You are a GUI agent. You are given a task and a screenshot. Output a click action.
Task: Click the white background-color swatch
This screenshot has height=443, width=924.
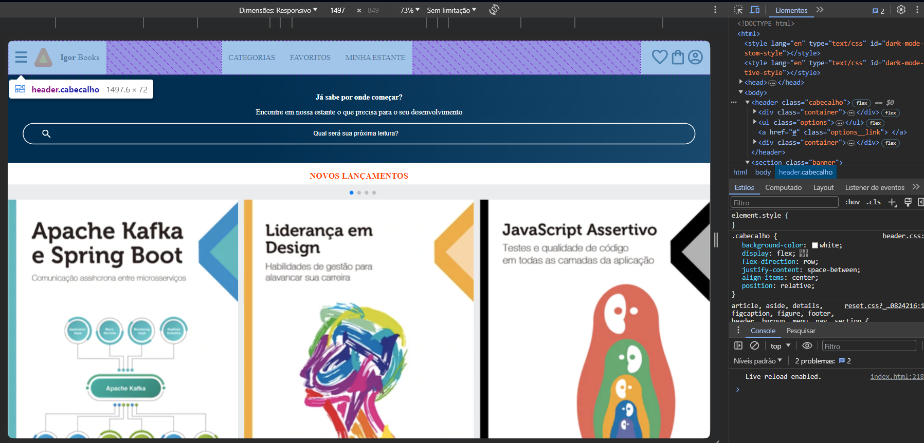click(814, 245)
